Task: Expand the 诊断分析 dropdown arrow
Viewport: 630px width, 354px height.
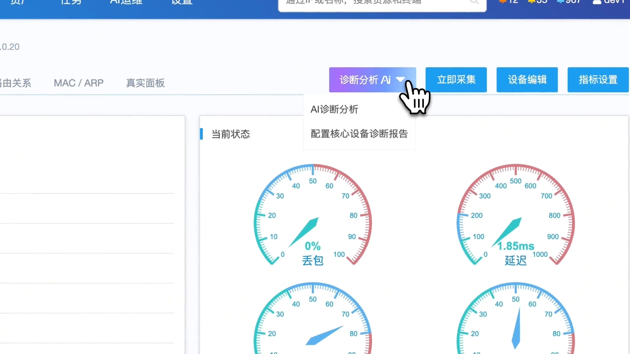Action: pos(401,80)
